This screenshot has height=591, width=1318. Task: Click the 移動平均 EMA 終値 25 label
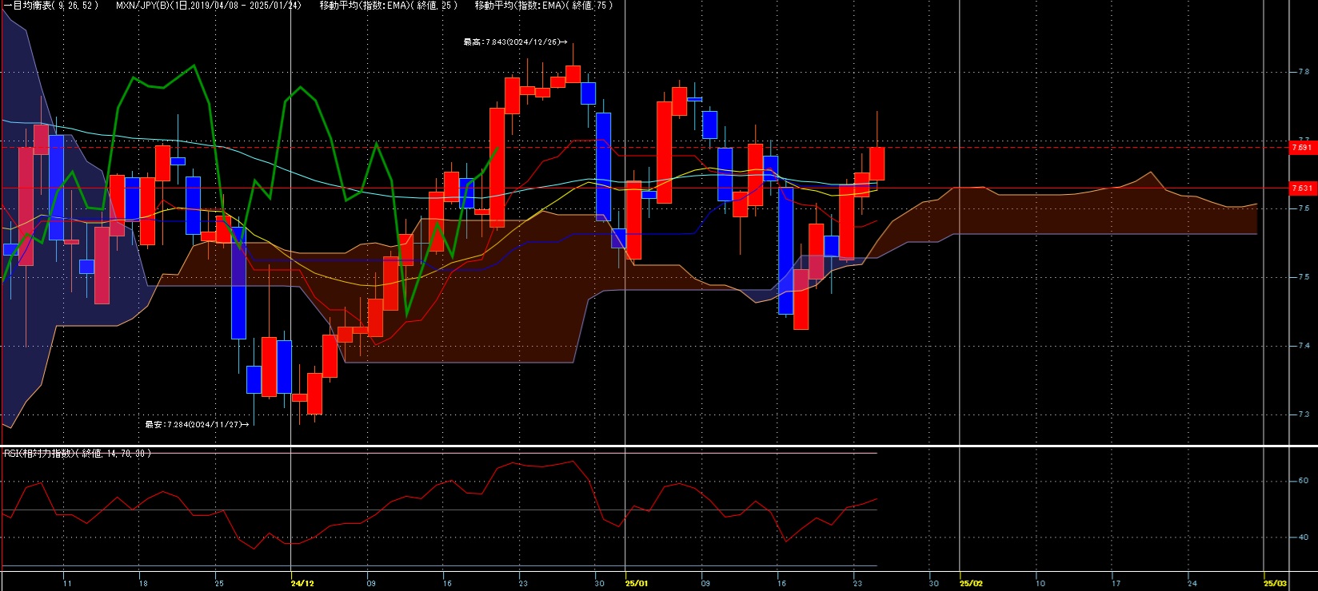click(x=388, y=6)
